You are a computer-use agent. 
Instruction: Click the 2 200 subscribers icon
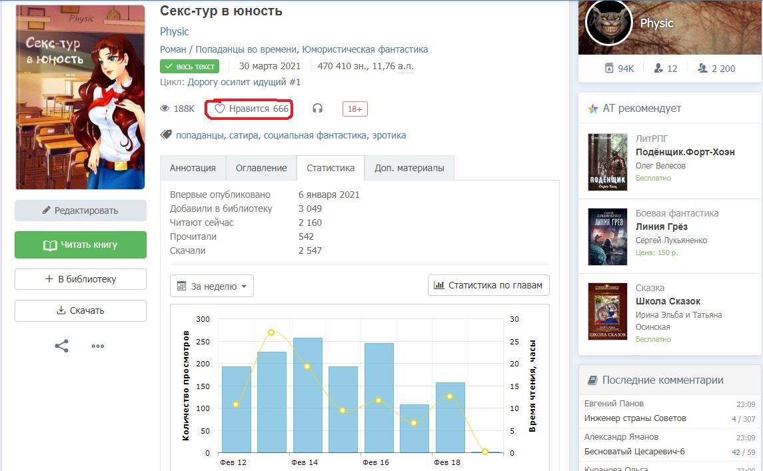point(702,68)
